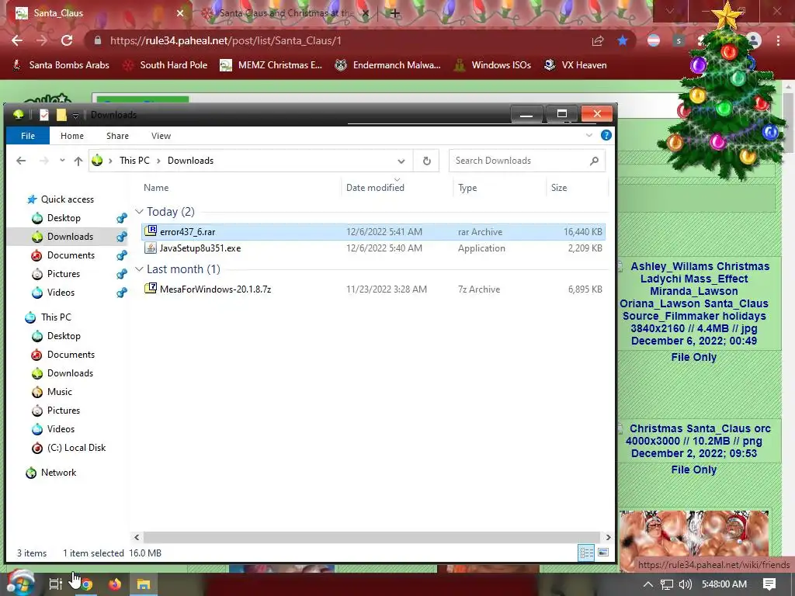Select JavaSetup8u351.exe file
The image size is (795, 596).
(x=373, y=248)
